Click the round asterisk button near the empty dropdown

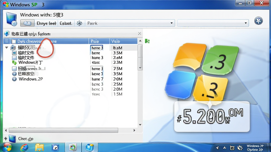pos(259,21)
